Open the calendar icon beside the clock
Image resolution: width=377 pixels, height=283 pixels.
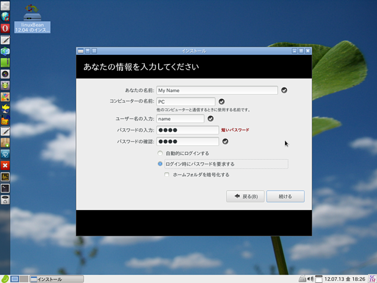click(319, 279)
